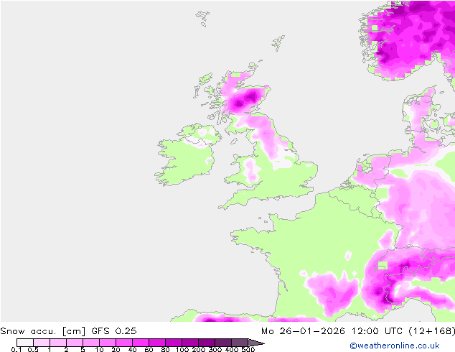This screenshot has width=455, height=352.
Task: Click the 'Snow accu. [cm] GFS 0.25' title
Action: click(x=68, y=331)
